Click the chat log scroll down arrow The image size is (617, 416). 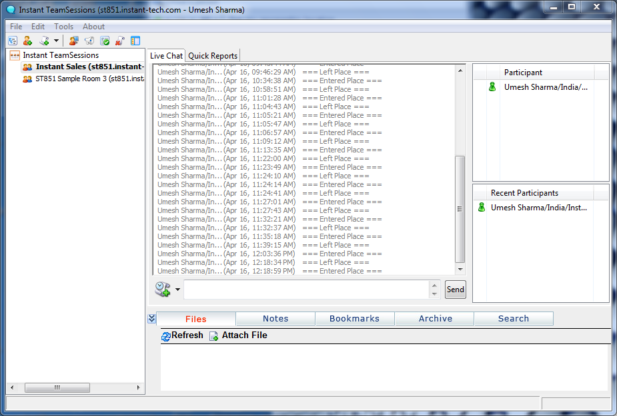coord(460,270)
